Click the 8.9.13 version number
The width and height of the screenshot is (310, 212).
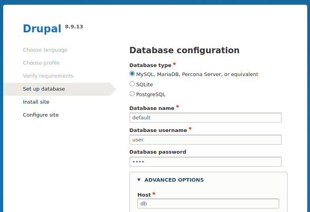click(74, 27)
